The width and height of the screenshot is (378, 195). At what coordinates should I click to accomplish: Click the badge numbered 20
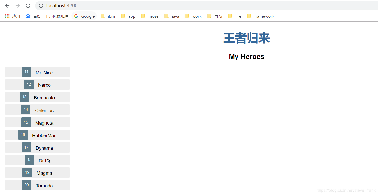26,185
